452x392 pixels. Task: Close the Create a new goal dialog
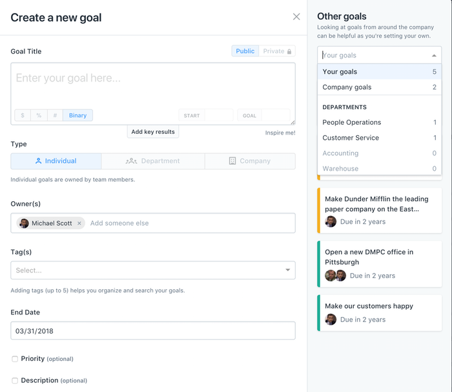[296, 17]
